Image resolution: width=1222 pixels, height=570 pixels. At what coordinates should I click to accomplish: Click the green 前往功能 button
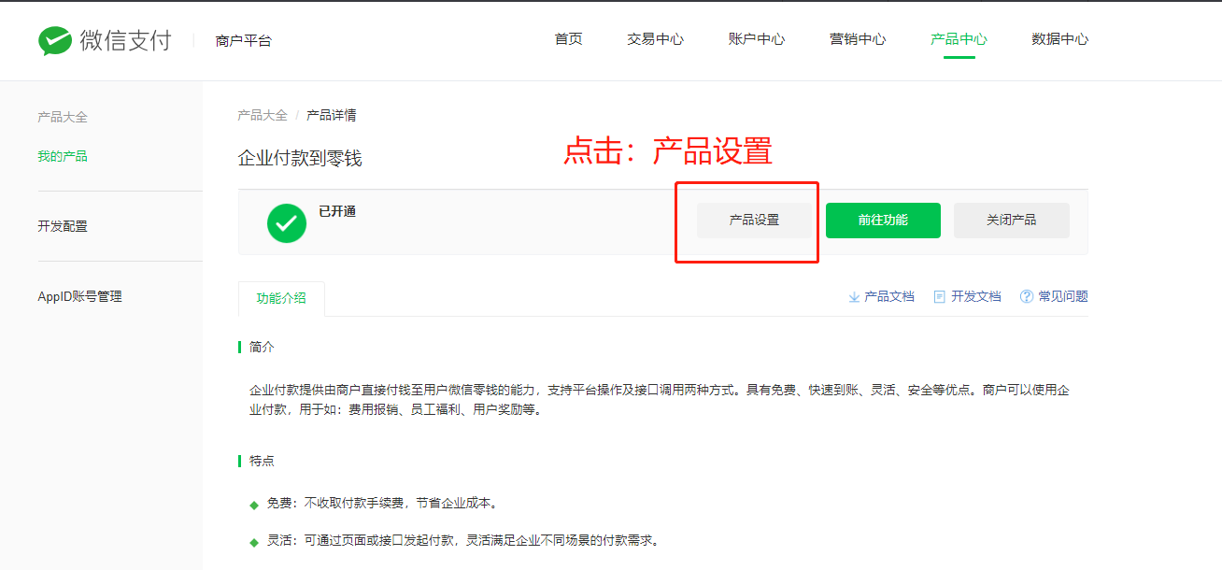click(x=883, y=221)
